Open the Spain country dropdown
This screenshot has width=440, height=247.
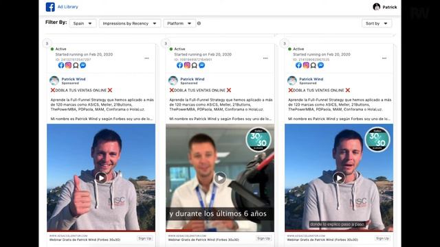pos(82,23)
